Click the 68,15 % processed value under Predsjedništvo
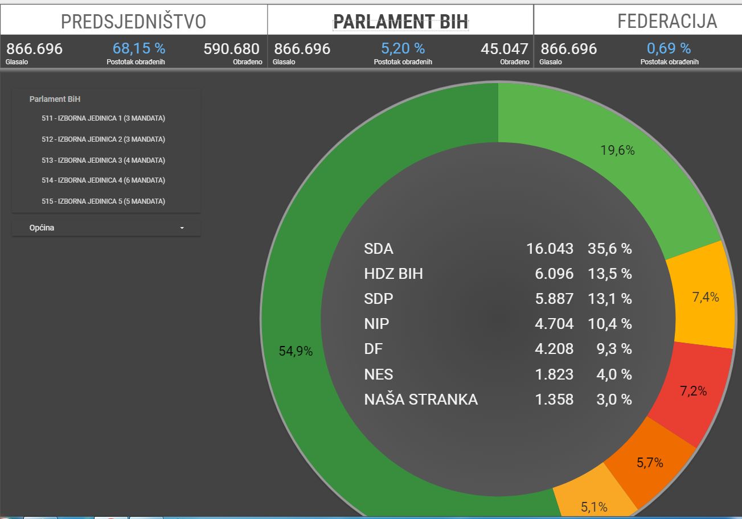742x519 pixels. click(139, 48)
